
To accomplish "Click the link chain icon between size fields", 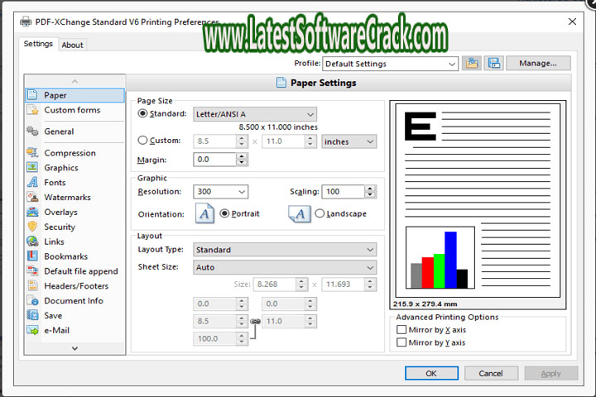I will coord(255,322).
